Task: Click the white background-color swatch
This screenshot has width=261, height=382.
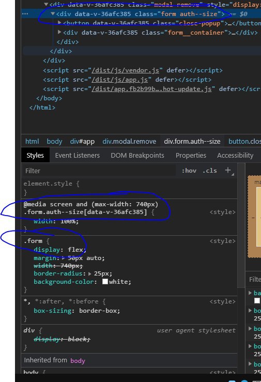Action: click(105, 282)
